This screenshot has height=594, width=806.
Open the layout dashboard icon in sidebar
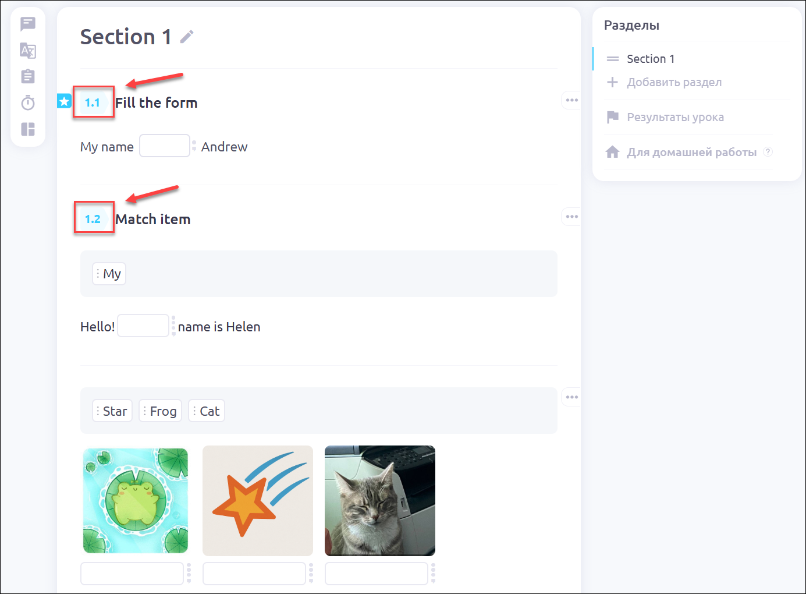click(28, 129)
